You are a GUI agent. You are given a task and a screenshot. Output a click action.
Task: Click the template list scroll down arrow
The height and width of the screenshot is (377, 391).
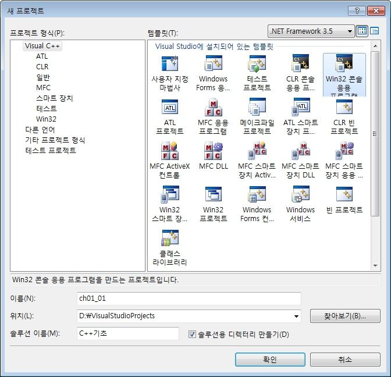(375, 266)
